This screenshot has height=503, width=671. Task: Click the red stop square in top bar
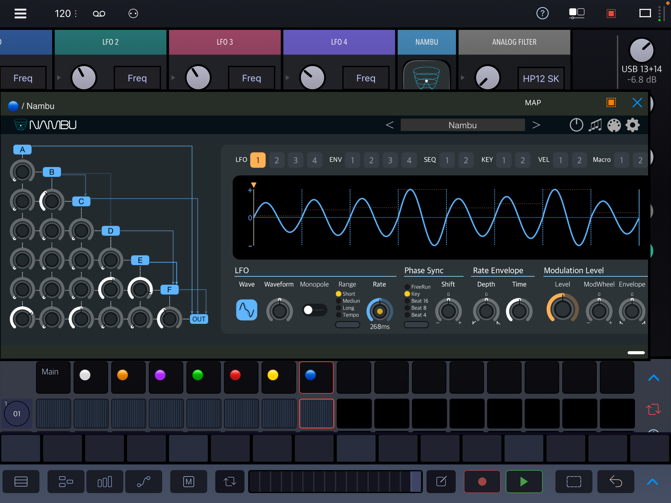[x=611, y=13]
